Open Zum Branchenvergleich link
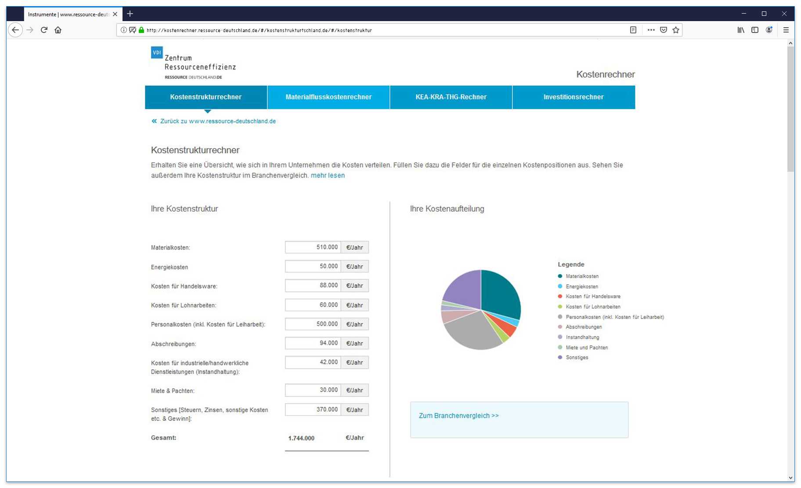The width and height of the screenshot is (801, 488). coord(459,416)
